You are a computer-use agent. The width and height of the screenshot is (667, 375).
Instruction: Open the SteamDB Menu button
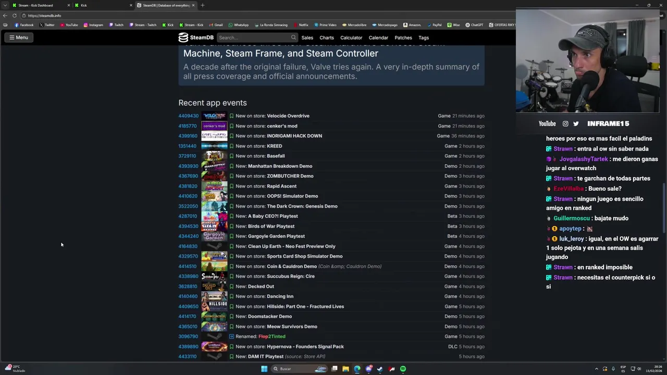pos(19,37)
